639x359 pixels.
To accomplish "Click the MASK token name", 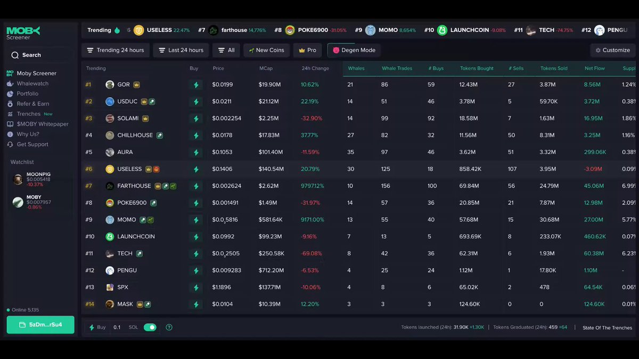I will click(x=126, y=304).
